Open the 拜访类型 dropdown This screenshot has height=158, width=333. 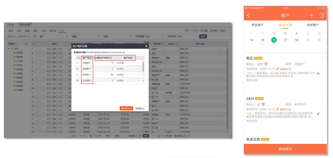pyautogui.click(x=149, y=37)
